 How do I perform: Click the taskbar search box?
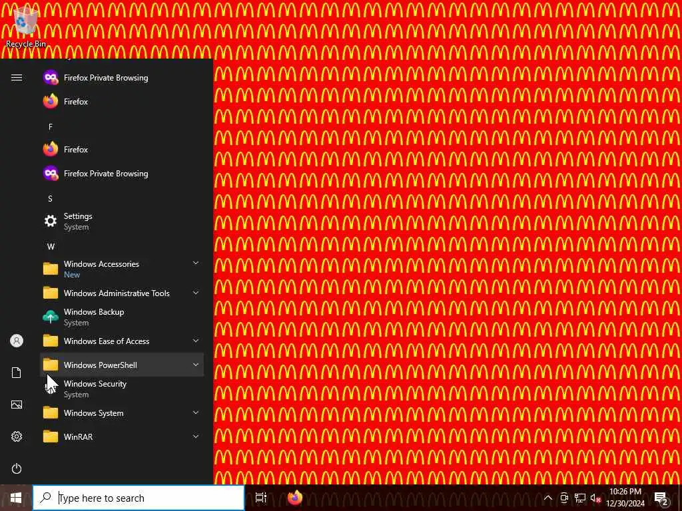(139, 498)
